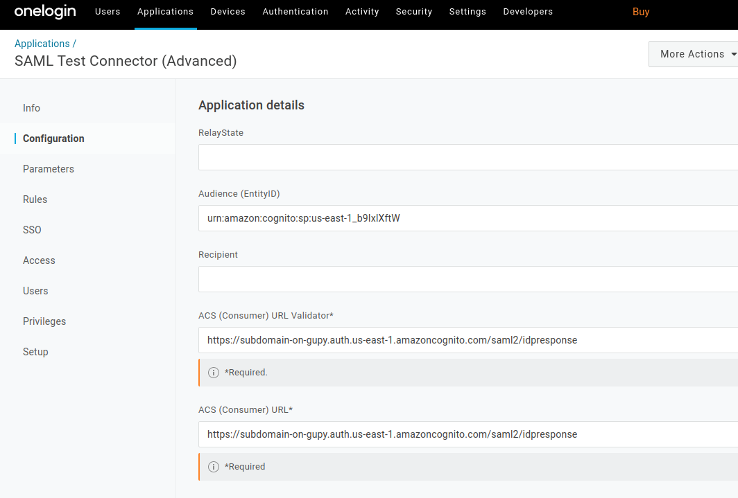738x498 pixels.
Task: Click the Buy link
Action: [x=641, y=12]
